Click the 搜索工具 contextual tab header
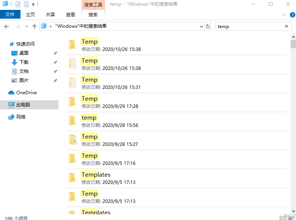This screenshot has width=296, height=220. [x=93, y=5]
